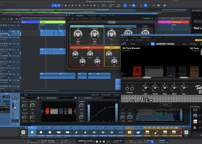The image size is (202, 144).
Task: Open the Timebase Bars dropdown
Action: click(x=111, y=5)
